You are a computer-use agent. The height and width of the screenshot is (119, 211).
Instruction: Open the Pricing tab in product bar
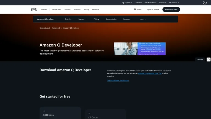coord(96,19)
